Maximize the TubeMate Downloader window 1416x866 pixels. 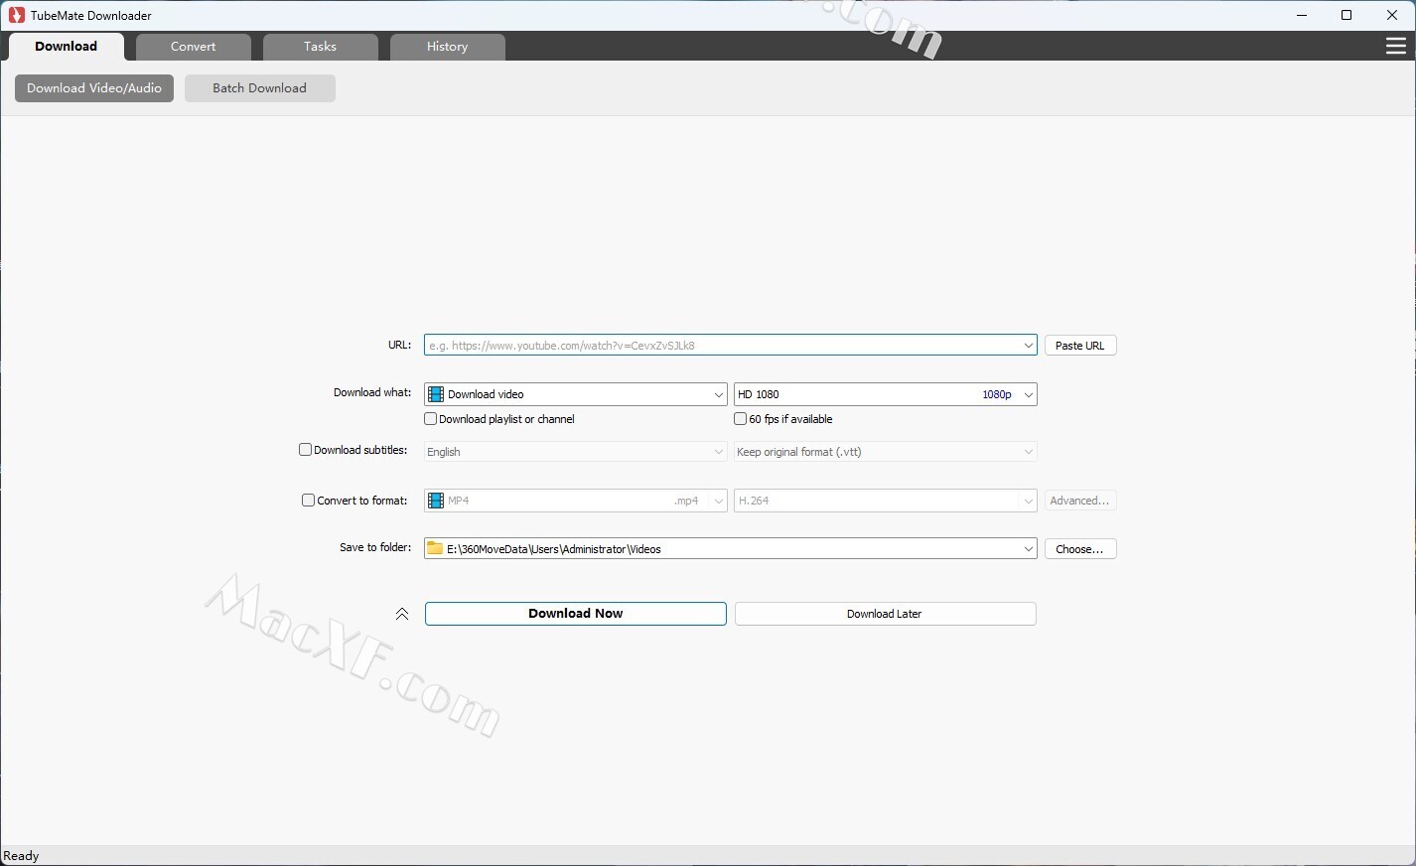coord(1346,15)
